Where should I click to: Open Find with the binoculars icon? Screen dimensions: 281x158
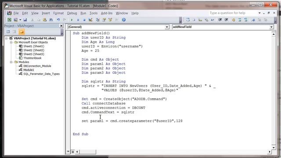51,20
